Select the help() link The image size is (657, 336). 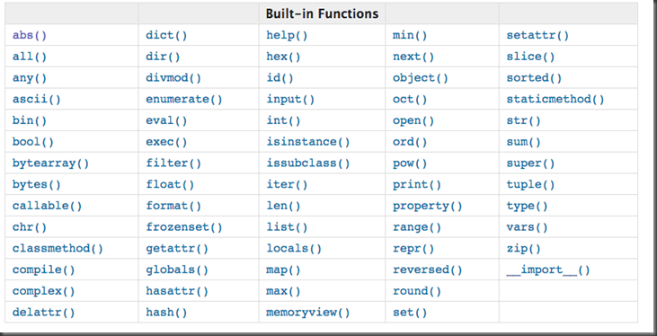(x=287, y=36)
